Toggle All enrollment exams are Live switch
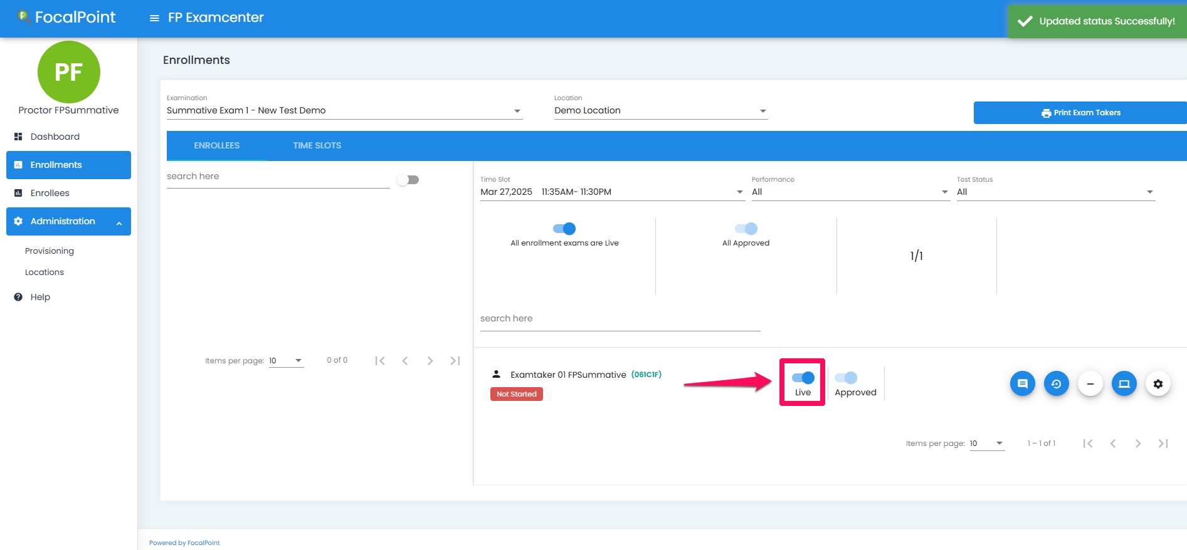This screenshot has width=1187, height=550. pos(564,229)
